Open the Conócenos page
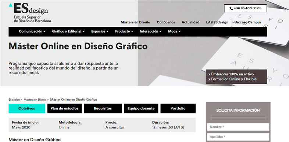Screen dimensions: 289x142 coord(166,22)
